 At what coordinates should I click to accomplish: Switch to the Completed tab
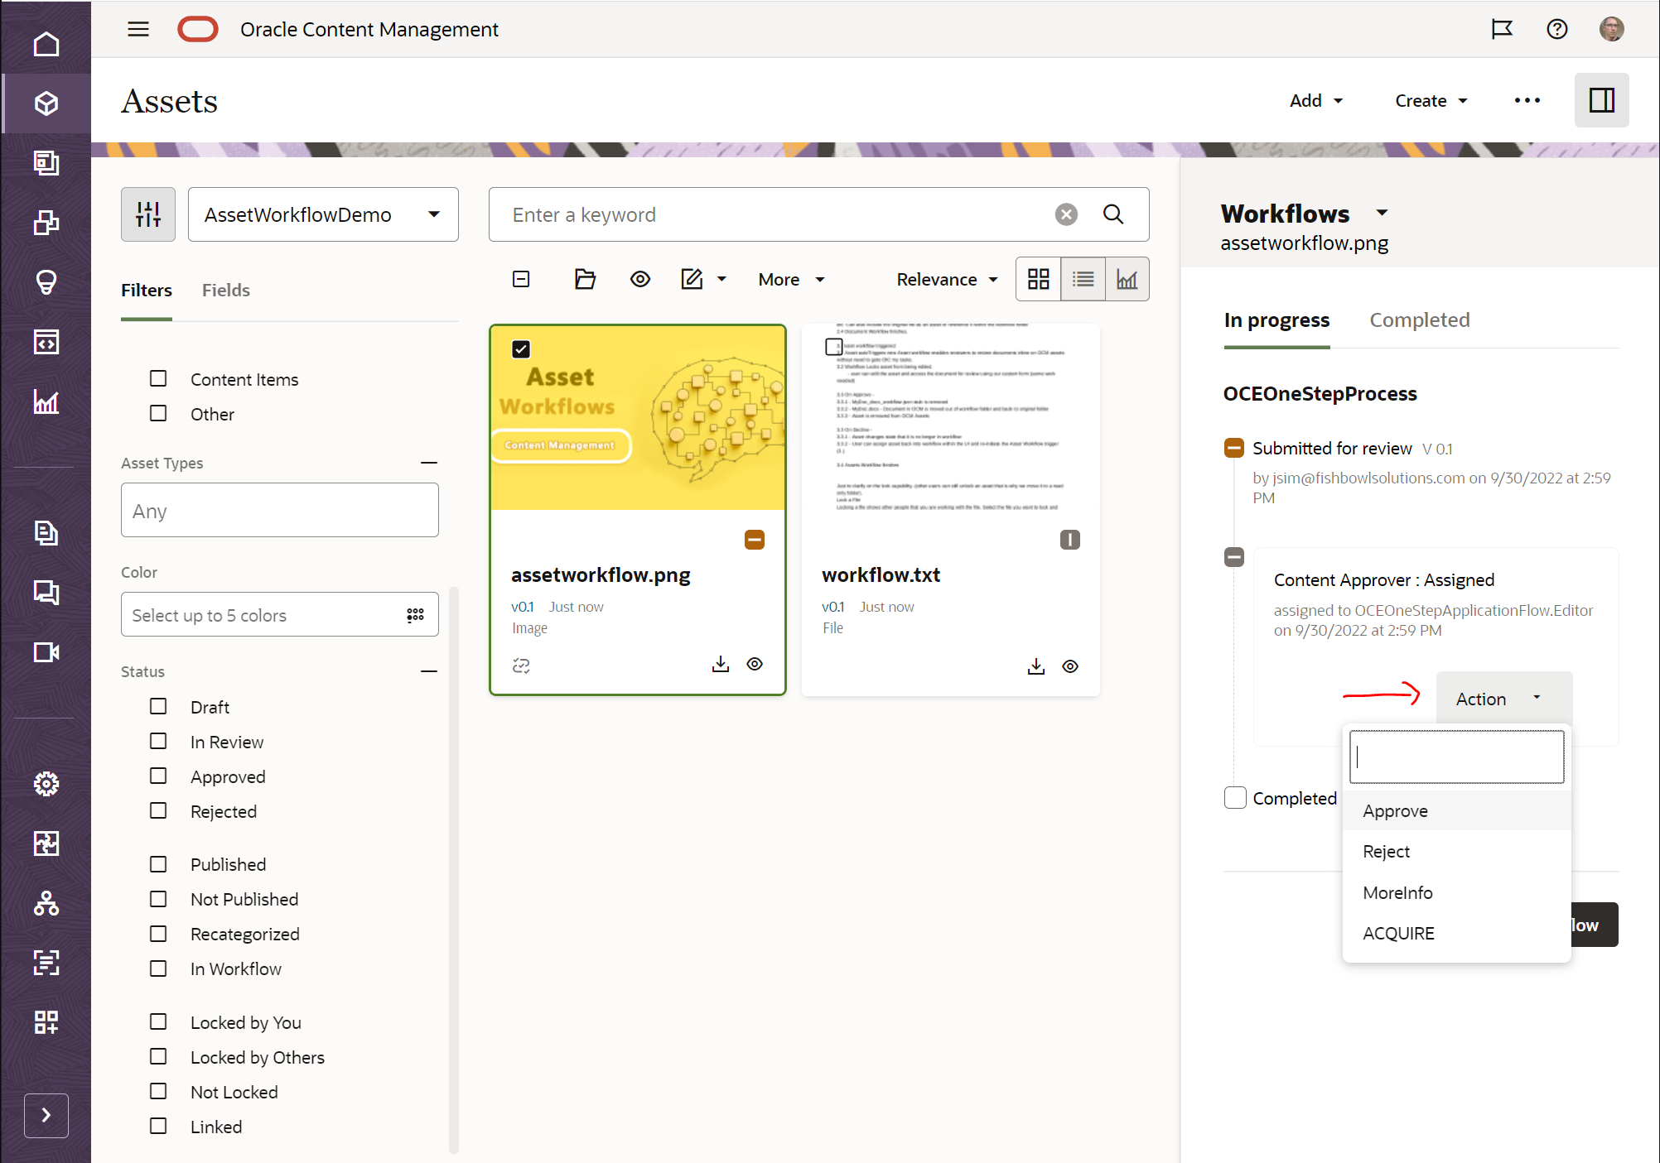click(x=1420, y=320)
